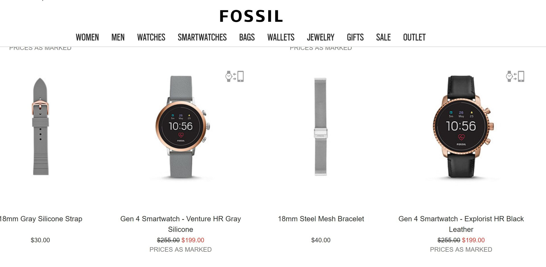Screen dimensions: 546x267
Task: Navigate to Wallets
Action: [x=281, y=37]
